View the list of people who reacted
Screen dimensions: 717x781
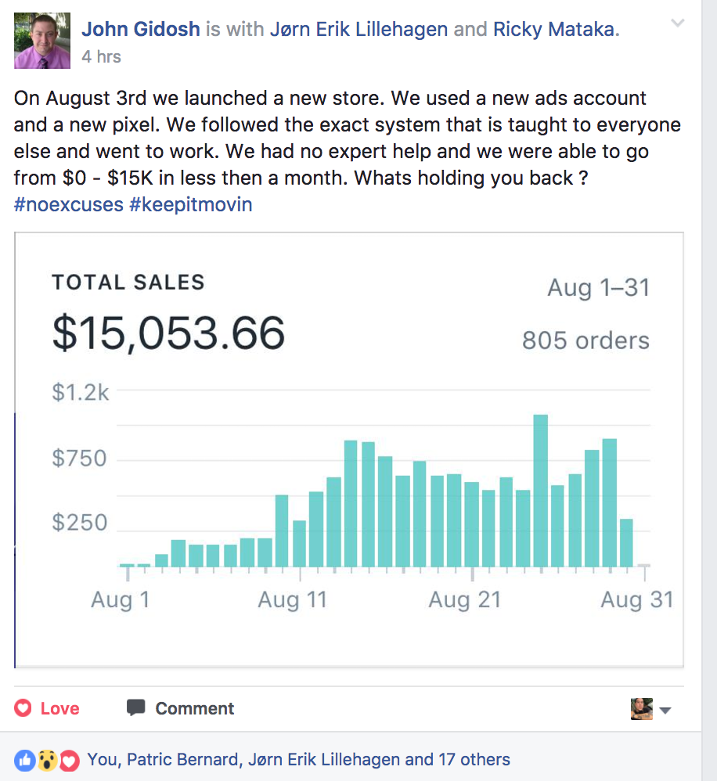[x=297, y=759]
